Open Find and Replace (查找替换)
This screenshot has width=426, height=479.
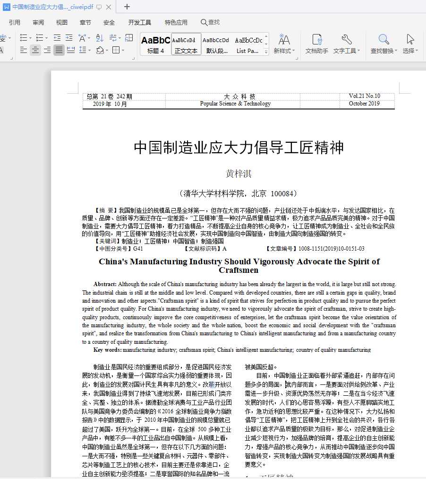(384, 44)
